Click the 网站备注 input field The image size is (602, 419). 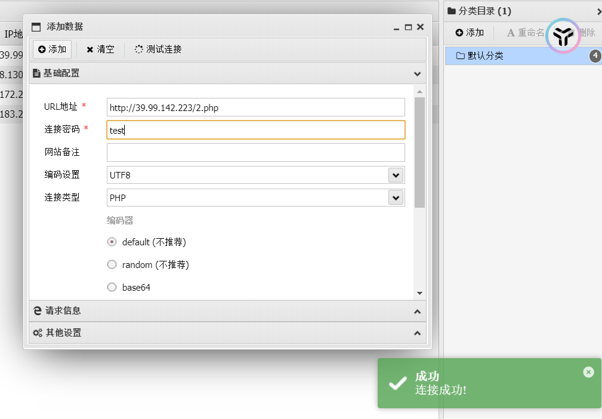tap(256, 152)
